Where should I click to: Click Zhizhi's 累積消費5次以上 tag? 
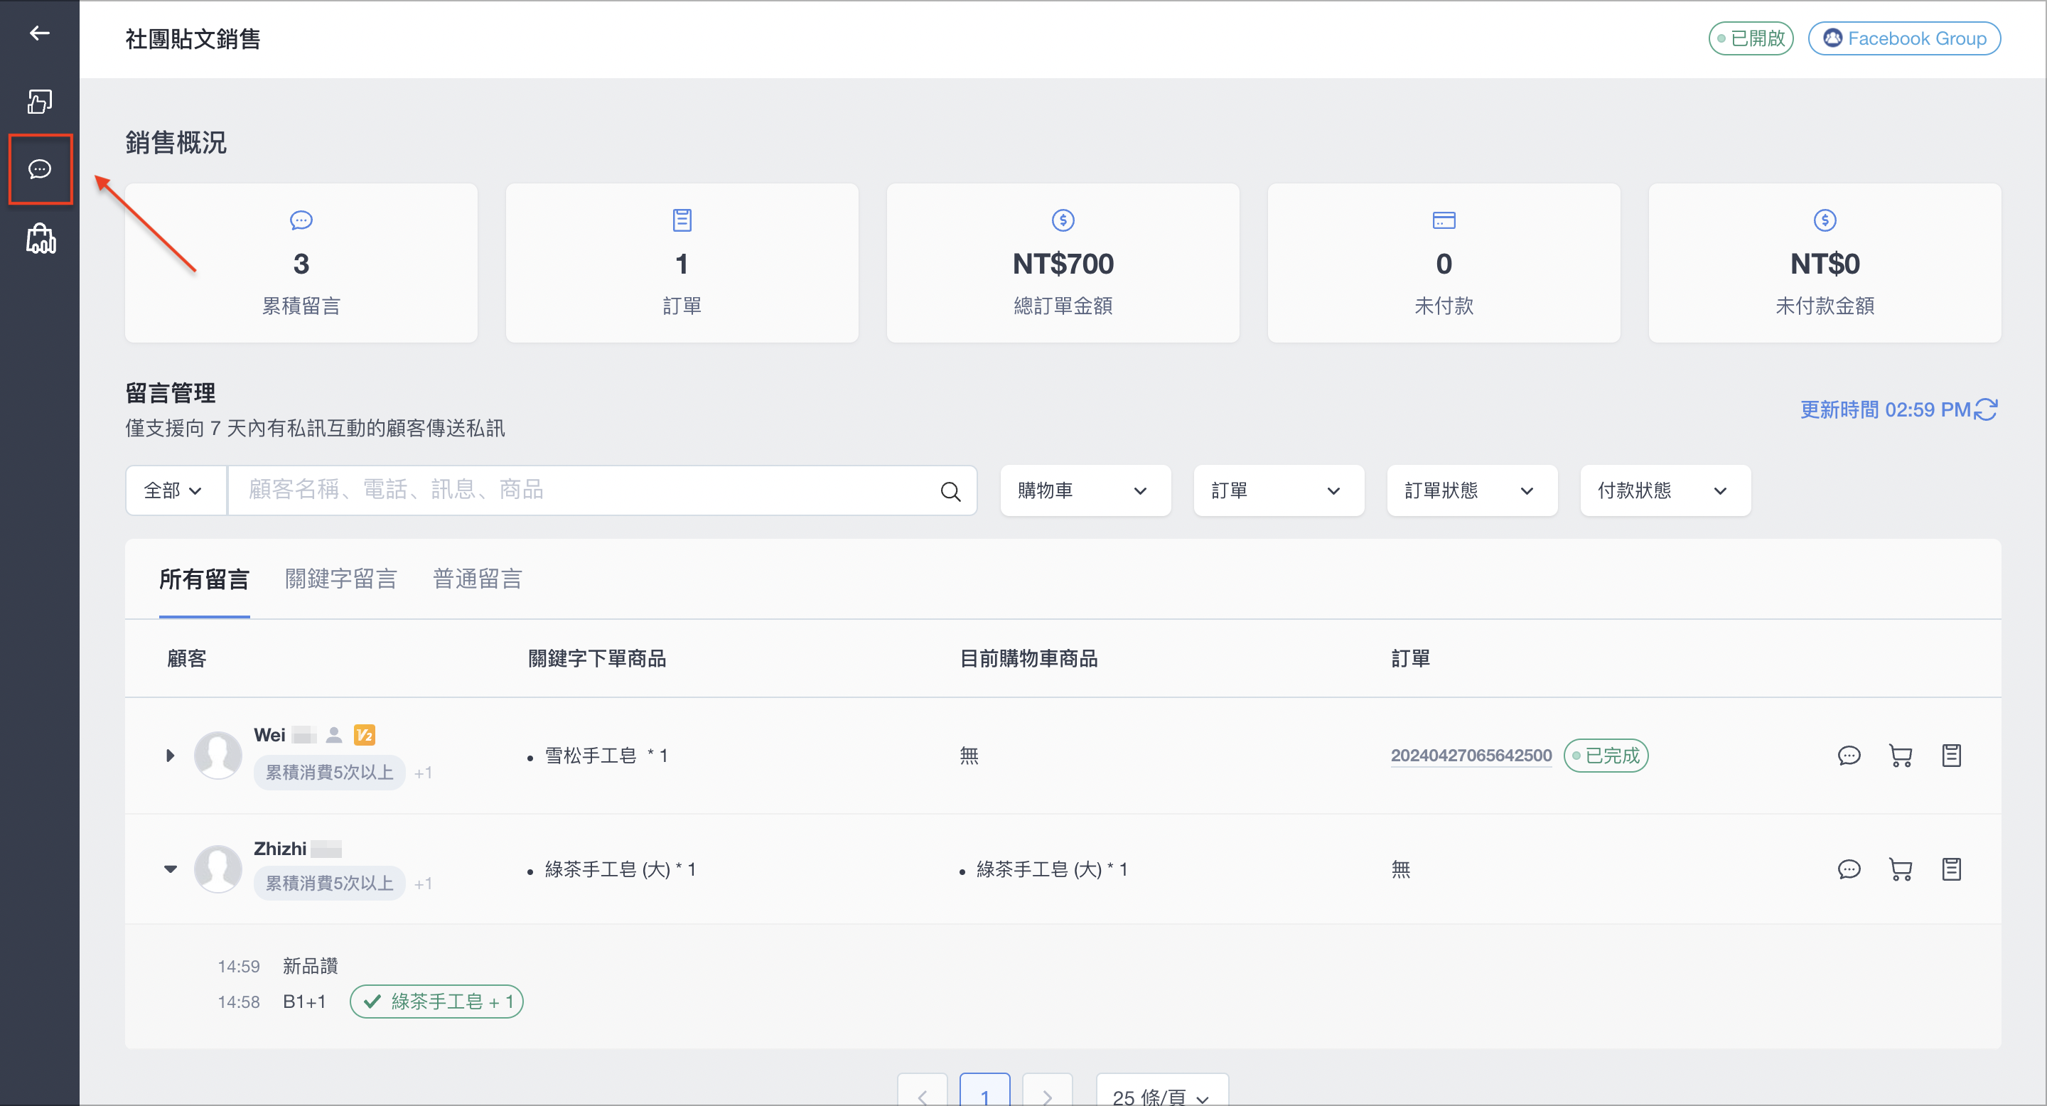click(x=329, y=884)
